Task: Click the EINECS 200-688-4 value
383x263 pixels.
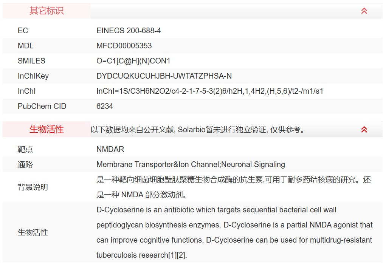Action: (x=129, y=31)
